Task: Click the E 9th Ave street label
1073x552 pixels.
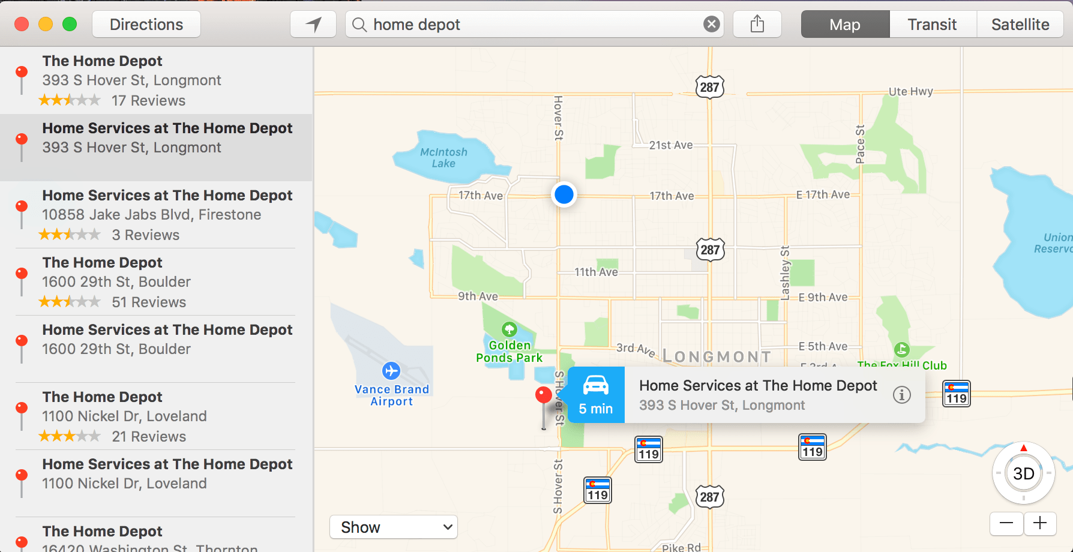Action: [x=823, y=297]
